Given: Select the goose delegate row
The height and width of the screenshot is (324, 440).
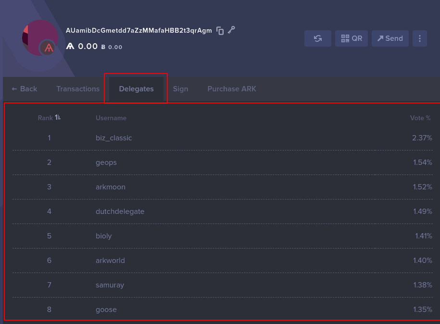Looking at the screenshot, I should [x=223, y=310].
